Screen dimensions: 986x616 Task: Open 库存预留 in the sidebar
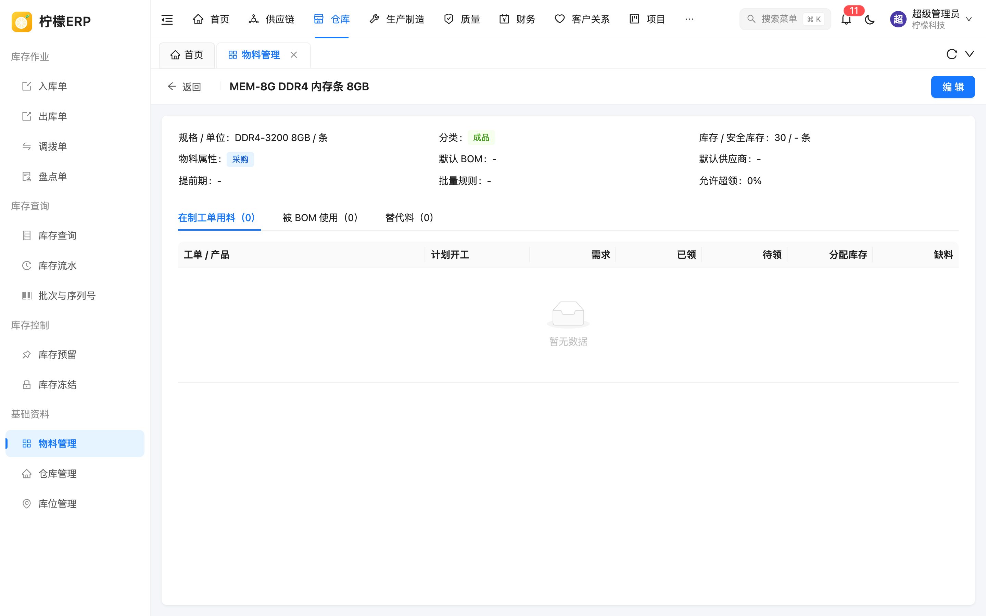(75, 355)
